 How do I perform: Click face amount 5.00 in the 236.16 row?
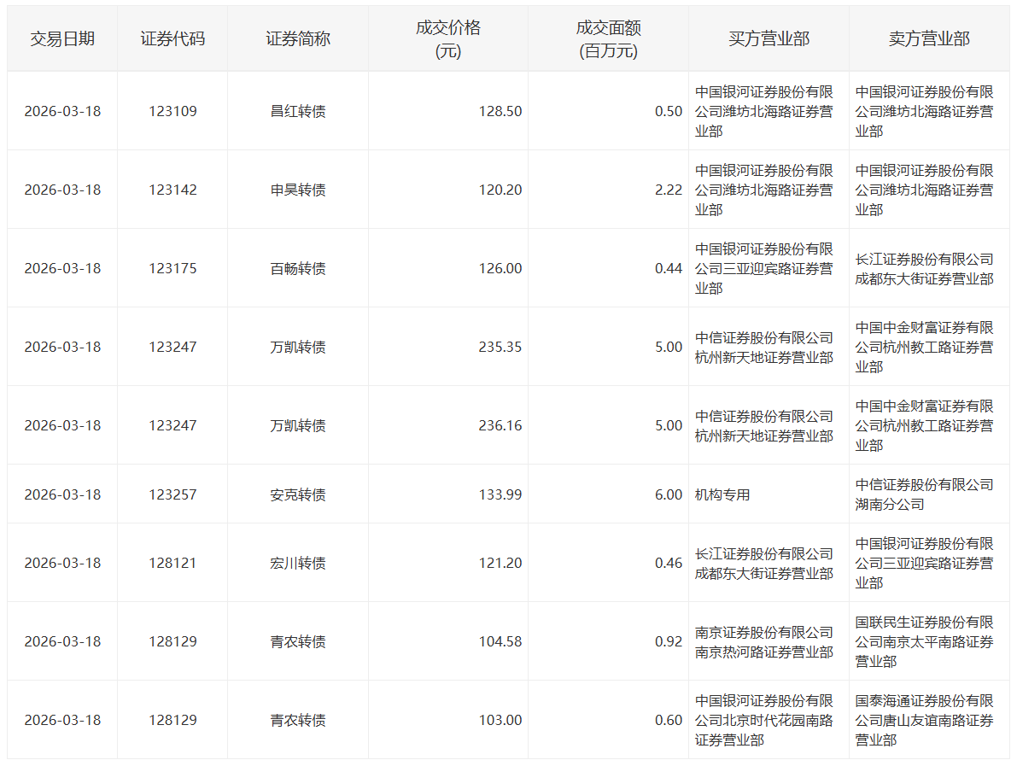click(x=668, y=424)
